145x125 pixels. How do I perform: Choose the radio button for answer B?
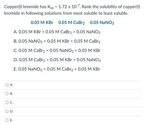[x=7, y=94]
